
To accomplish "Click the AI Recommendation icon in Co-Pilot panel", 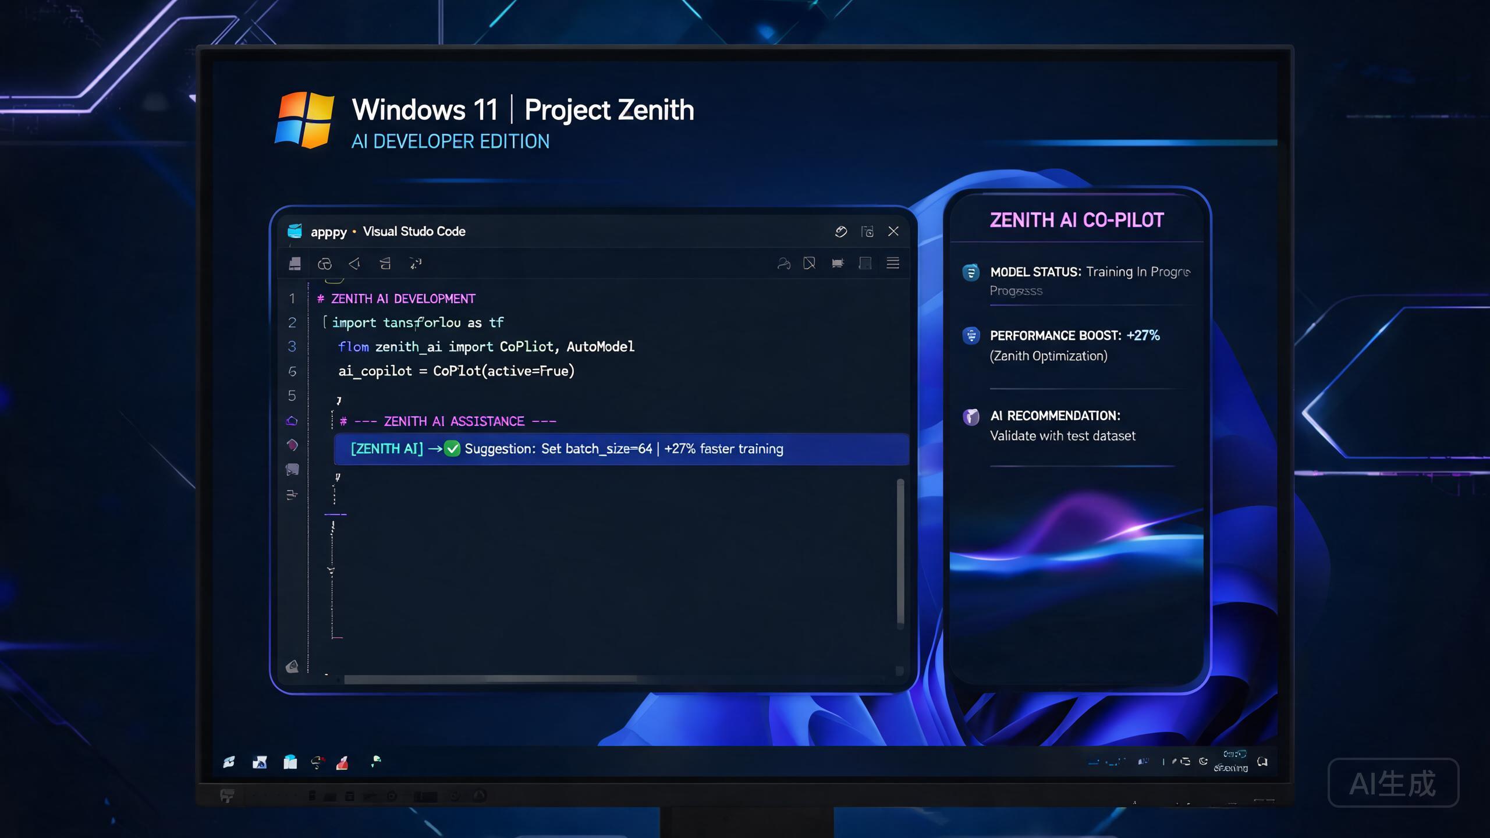I will 971,417.
